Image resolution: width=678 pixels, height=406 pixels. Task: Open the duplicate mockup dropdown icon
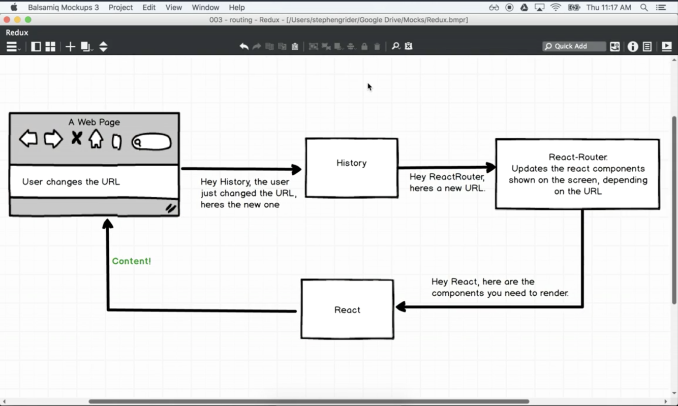pos(86,47)
